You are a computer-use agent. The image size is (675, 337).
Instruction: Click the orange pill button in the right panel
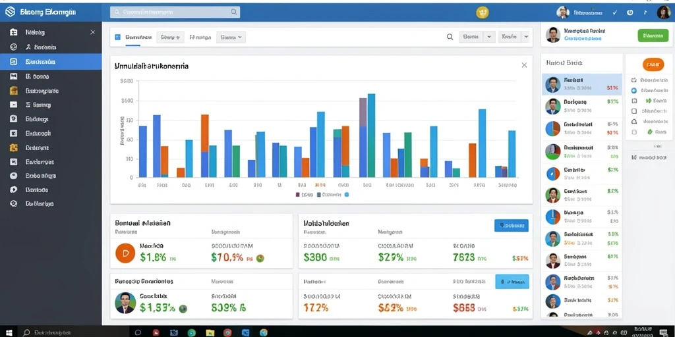coord(653,65)
